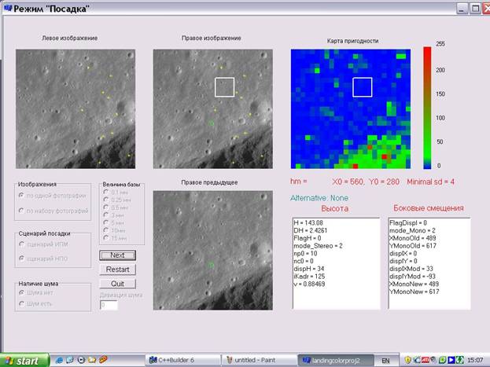Click the red-to-blue color scale bar

pyautogui.click(x=427, y=108)
